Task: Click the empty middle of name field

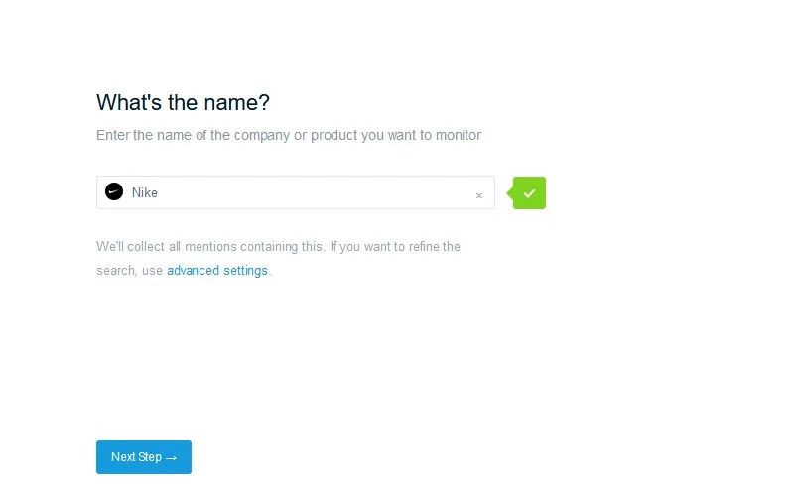Action: 316,192
